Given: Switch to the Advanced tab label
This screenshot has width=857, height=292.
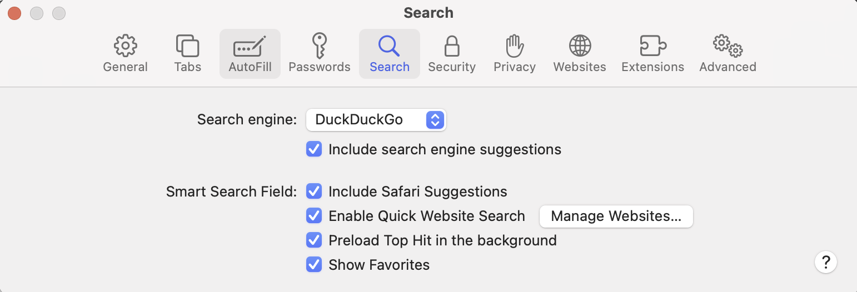Looking at the screenshot, I should click(728, 67).
